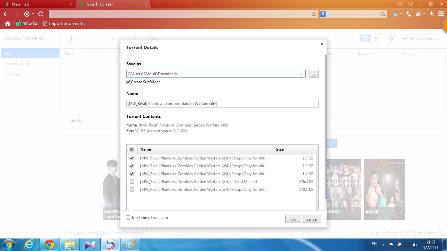Expand the scissors tool dropdown arrow
The image size is (447, 251).
point(424,14)
